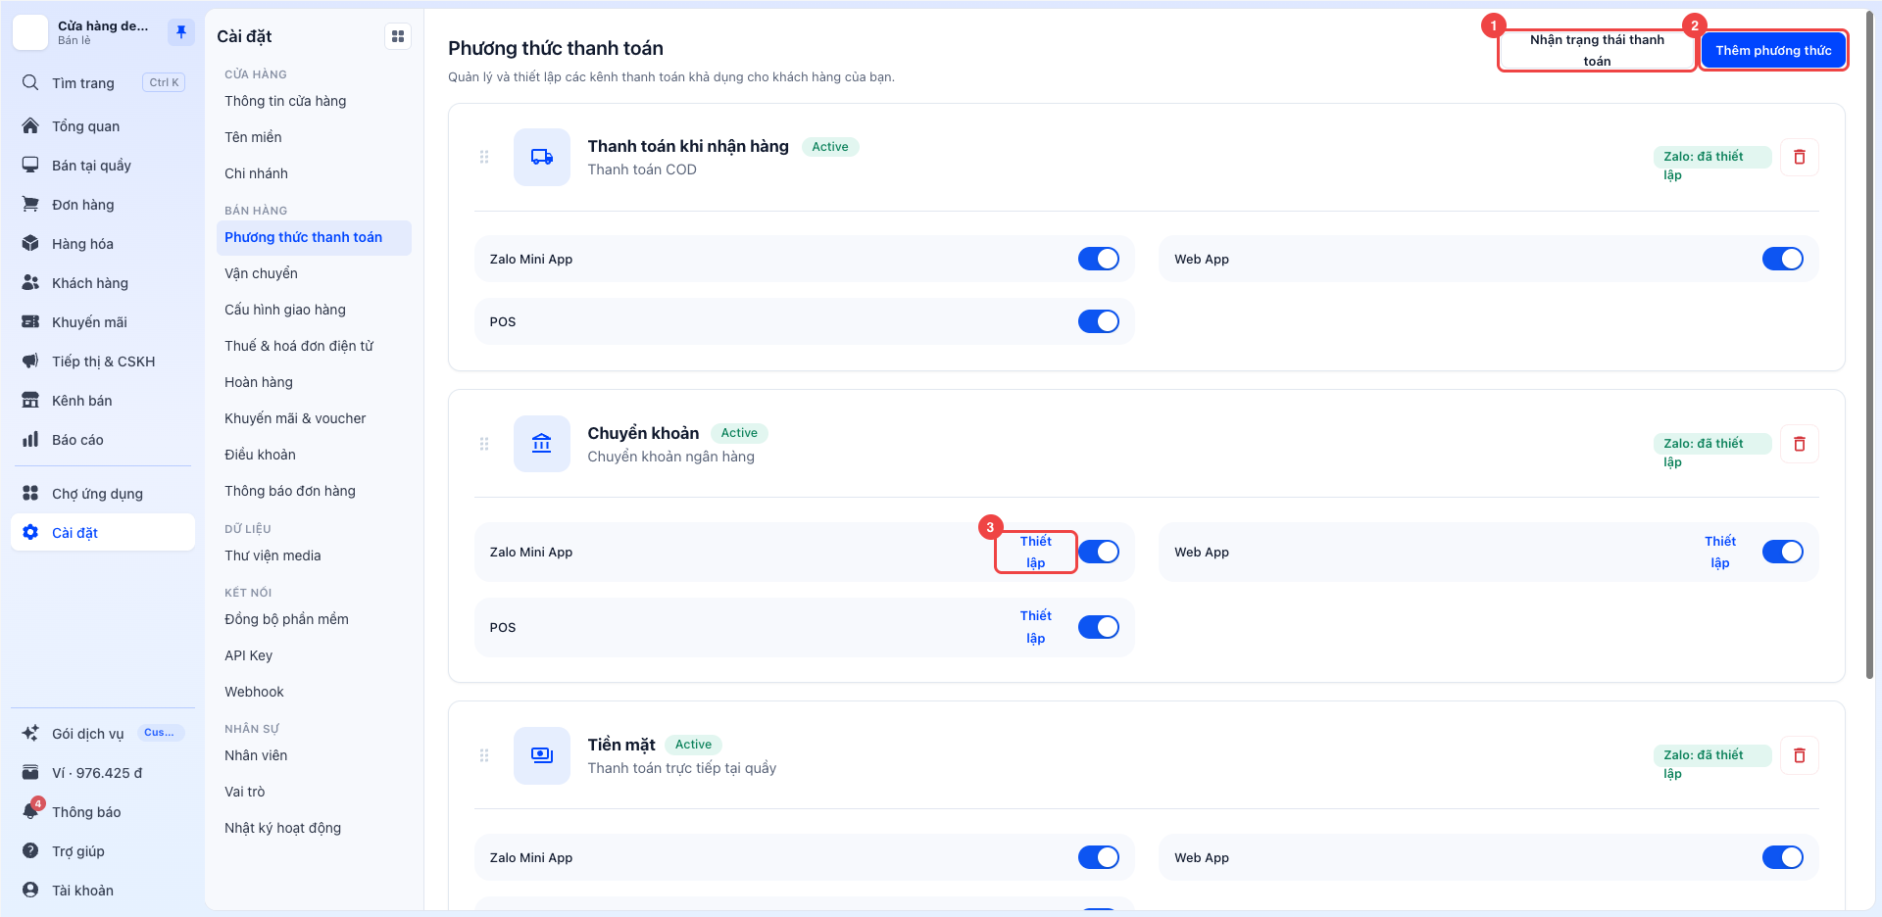Select Thông tin cửa hàng in settings
The width and height of the screenshot is (1882, 917).
coord(314,101)
